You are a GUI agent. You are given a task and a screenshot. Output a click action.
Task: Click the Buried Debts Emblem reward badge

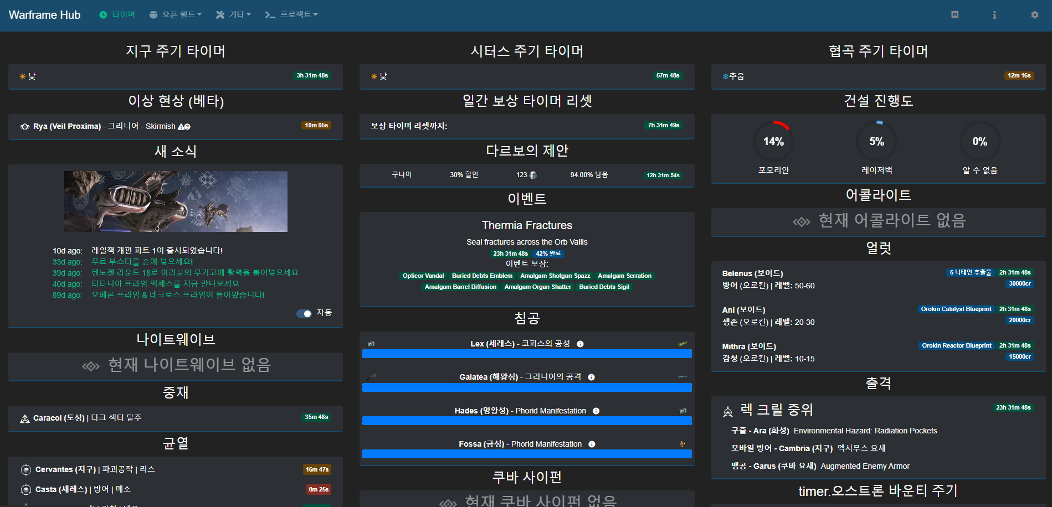[482, 276]
